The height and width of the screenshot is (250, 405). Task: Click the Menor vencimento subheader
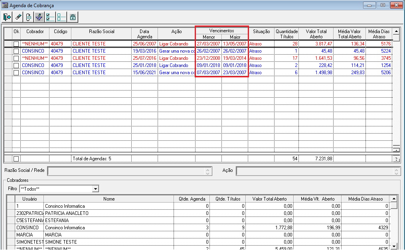pos(208,37)
